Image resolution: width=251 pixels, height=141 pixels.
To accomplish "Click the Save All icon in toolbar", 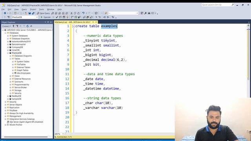I will tap(33, 13).
